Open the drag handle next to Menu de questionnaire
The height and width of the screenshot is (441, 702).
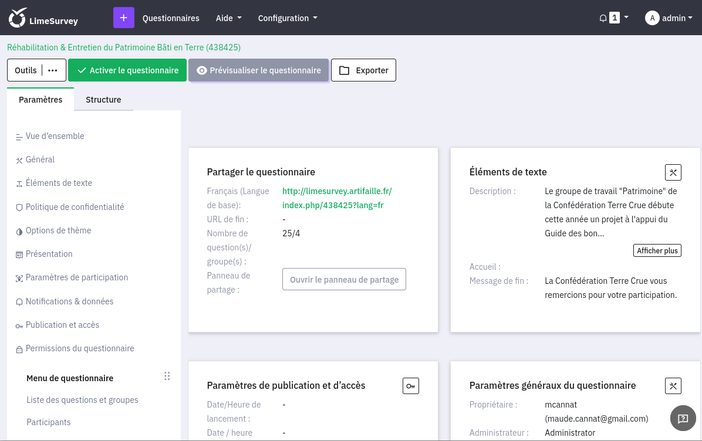(167, 376)
